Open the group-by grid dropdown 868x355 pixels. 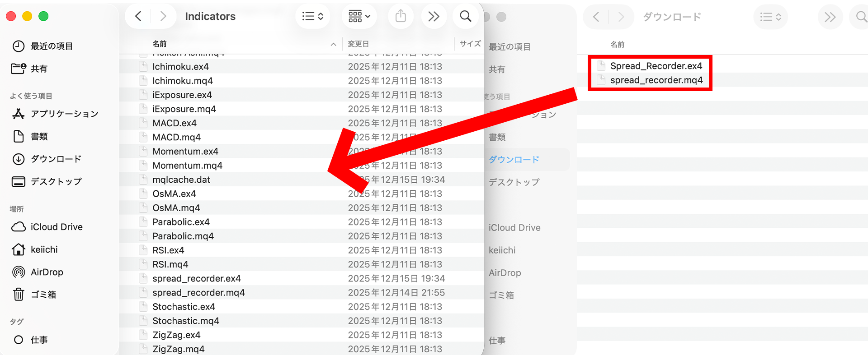(x=359, y=17)
